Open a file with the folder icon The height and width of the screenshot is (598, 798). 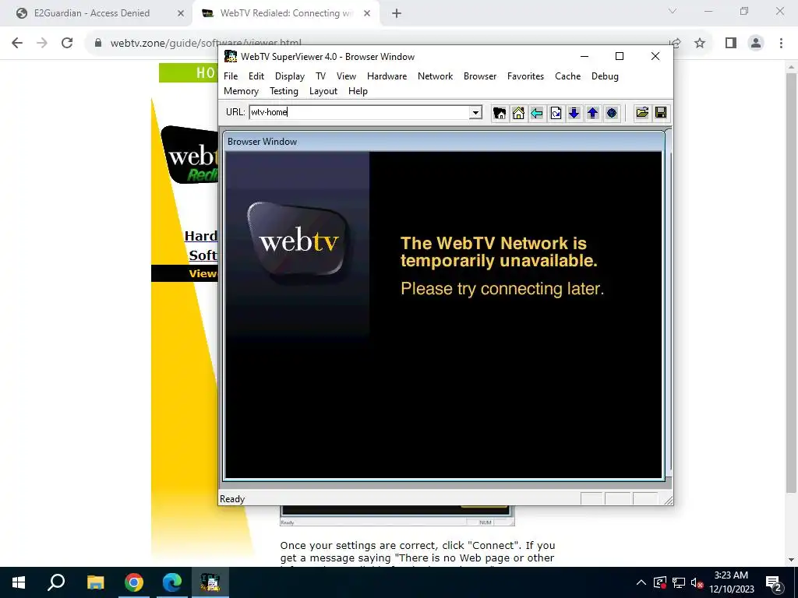click(x=642, y=113)
